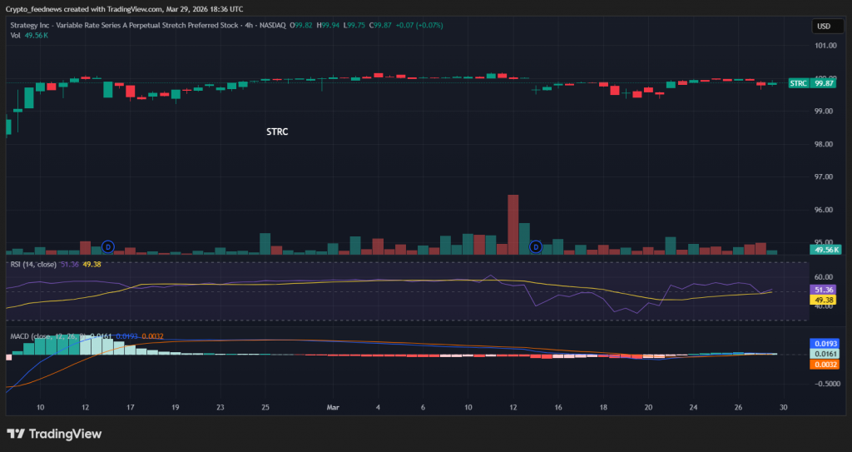Viewport: 852px width, 452px height.
Task: Click the 4h interval in the chart legend
Action: (247, 25)
